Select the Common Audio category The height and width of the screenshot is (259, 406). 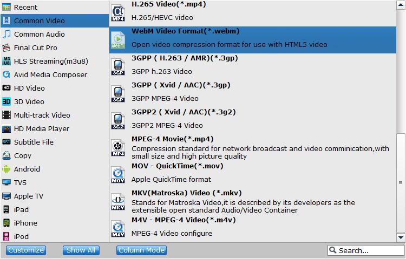pos(55,34)
